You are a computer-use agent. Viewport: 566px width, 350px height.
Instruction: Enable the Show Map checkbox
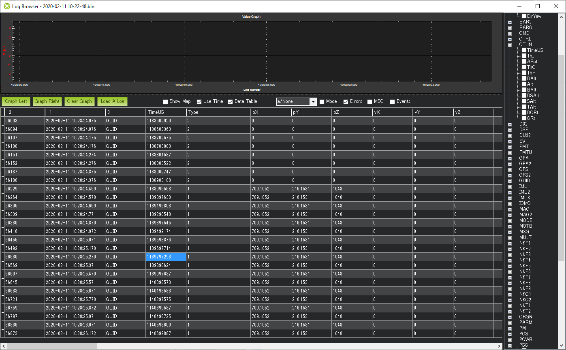click(165, 101)
